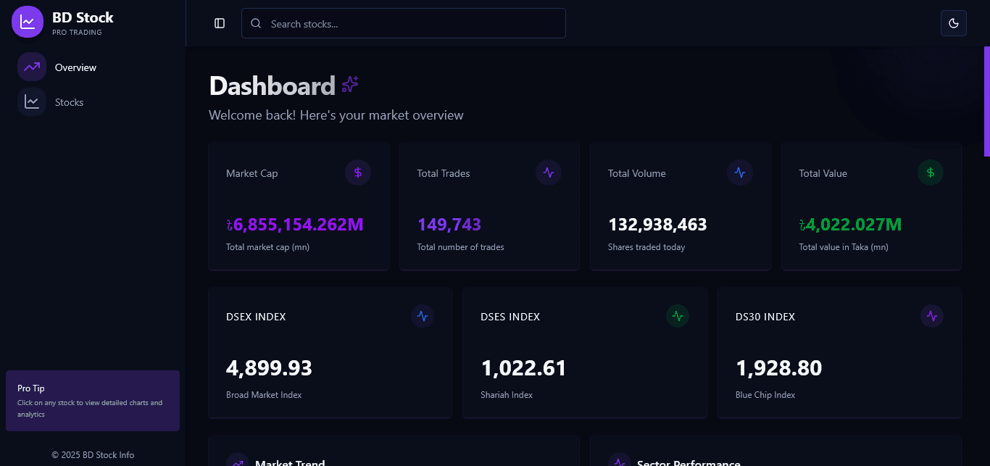Viewport: 990px width, 466px height.
Task: Click the Shariah Index caption
Action: click(507, 395)
